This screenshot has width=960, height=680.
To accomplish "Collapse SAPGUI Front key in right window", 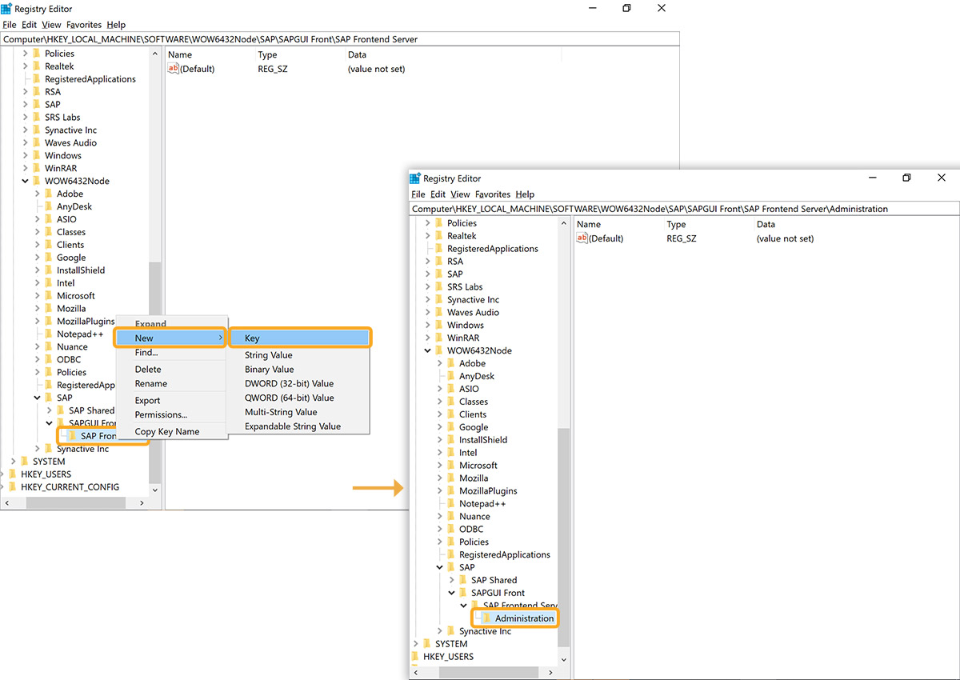I will point(451,593).
